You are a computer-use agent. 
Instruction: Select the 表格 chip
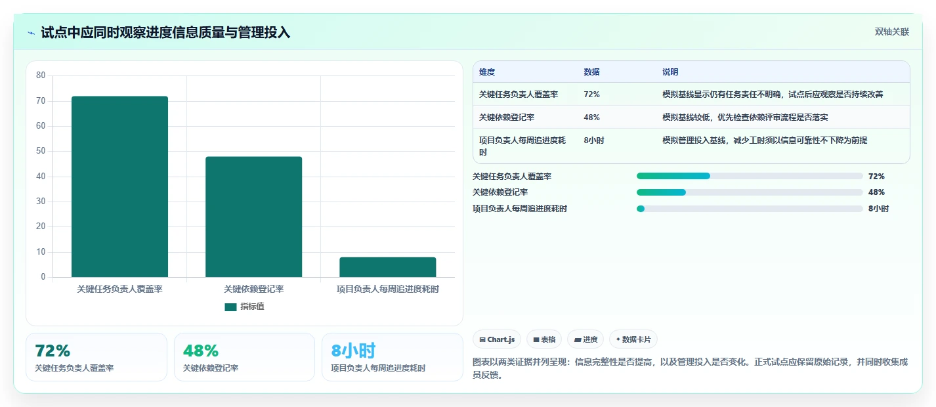(x=544, y=339)
